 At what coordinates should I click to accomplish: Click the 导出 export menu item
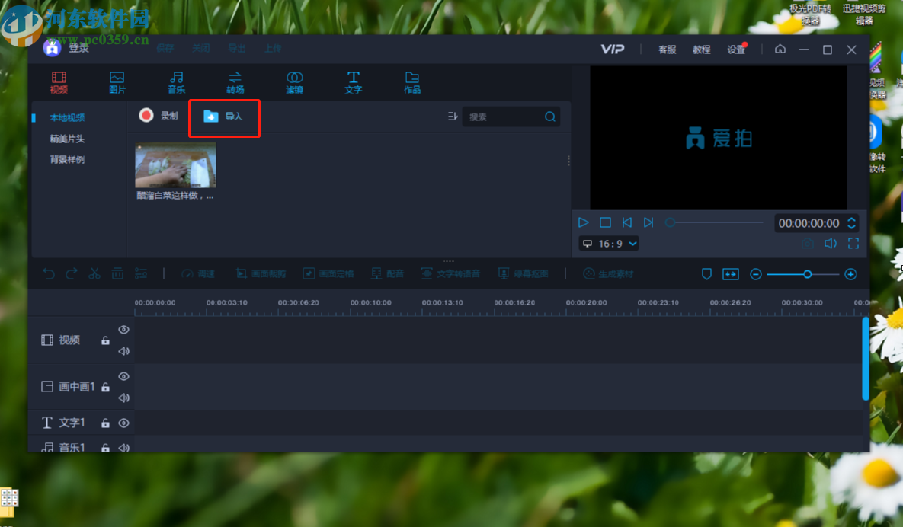(237, 48)
